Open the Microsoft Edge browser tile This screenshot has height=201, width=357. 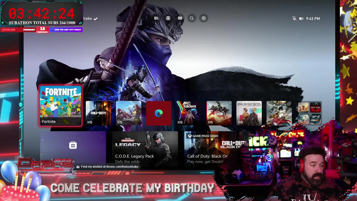(x=159, y=113)
